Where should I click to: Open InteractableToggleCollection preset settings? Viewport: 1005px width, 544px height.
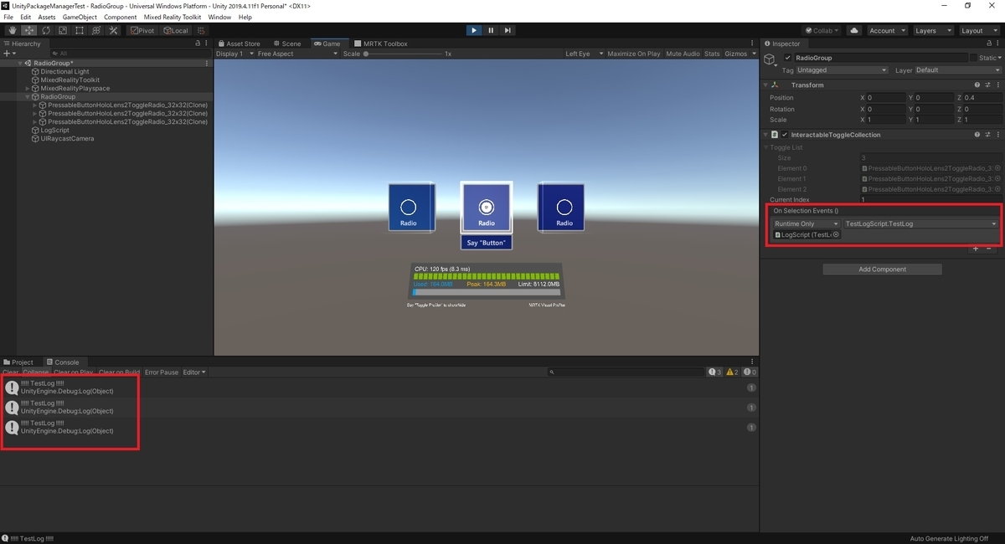pos(987,135)
